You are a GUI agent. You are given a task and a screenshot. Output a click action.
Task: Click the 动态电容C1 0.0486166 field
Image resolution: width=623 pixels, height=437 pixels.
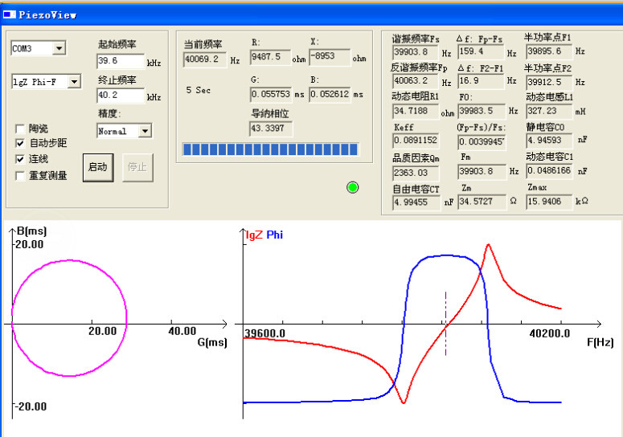[550, 171]
